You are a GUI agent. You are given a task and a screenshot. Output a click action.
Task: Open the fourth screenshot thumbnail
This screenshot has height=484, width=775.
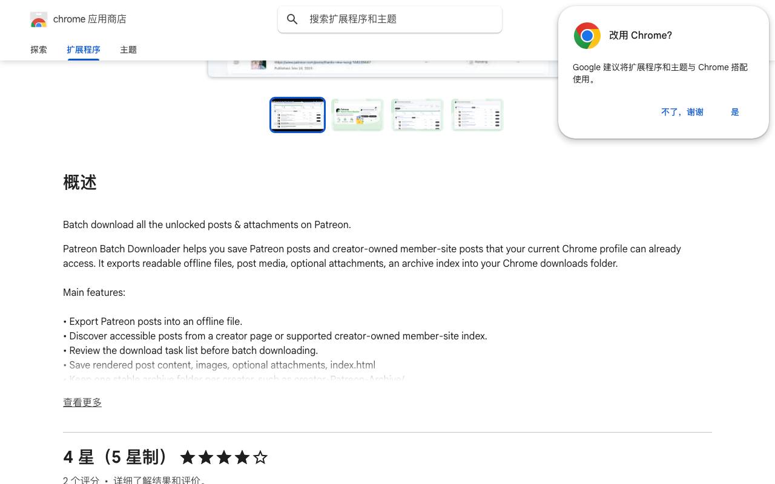(x=477, y=114)
